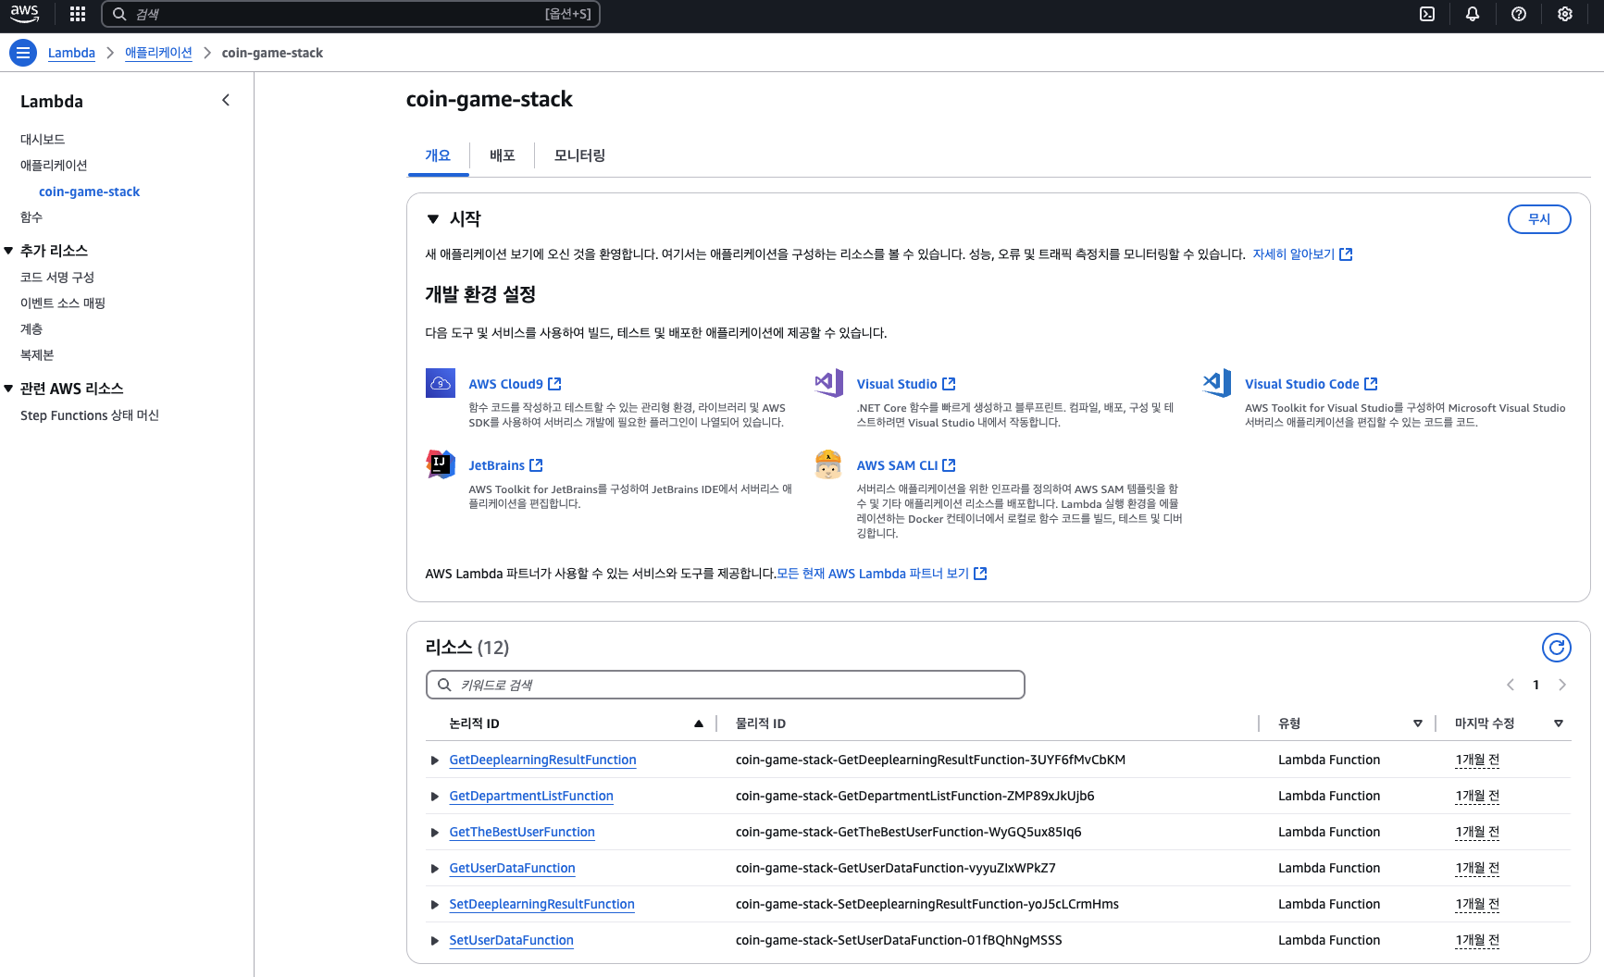The height and width of the screenshot is (977, 1604).
Task: Open Step Functions 상태 머신 in the sidebar
Action: (x=90, y=415)
